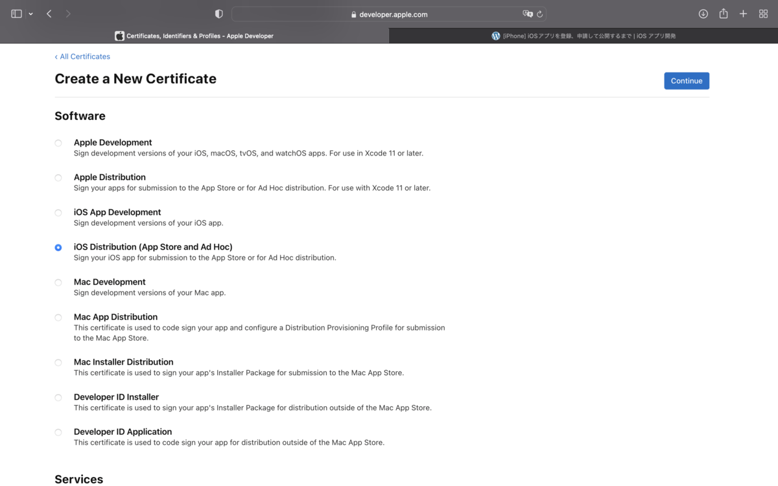Image resolution: width=778 pixels, height=486 pixels.
Task: Click the Developer ID Application label text
Action: coord(123,432)
